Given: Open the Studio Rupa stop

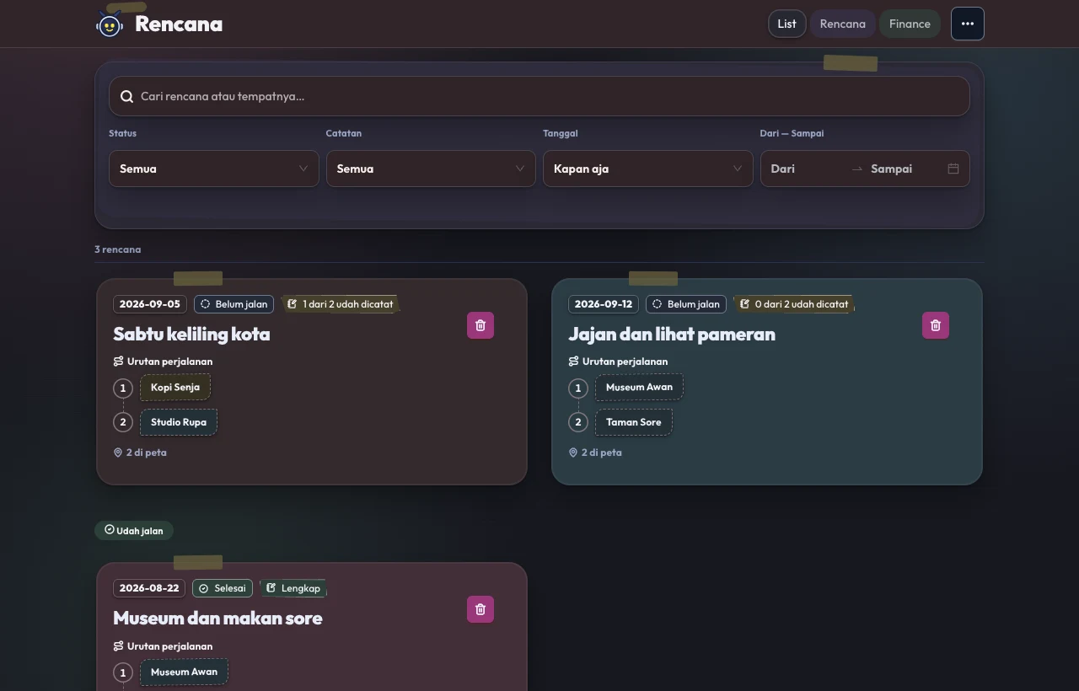Looking at the screenshot, I should pos(179,422).
